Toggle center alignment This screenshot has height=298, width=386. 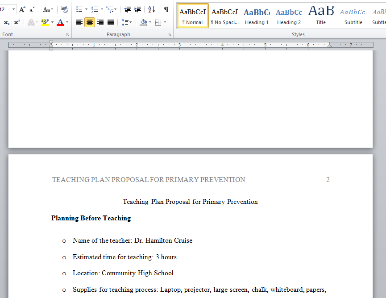[x=90, y=22]
